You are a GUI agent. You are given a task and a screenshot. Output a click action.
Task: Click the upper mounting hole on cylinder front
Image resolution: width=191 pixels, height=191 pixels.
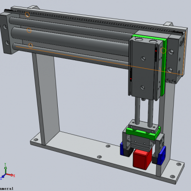point(143,59)
